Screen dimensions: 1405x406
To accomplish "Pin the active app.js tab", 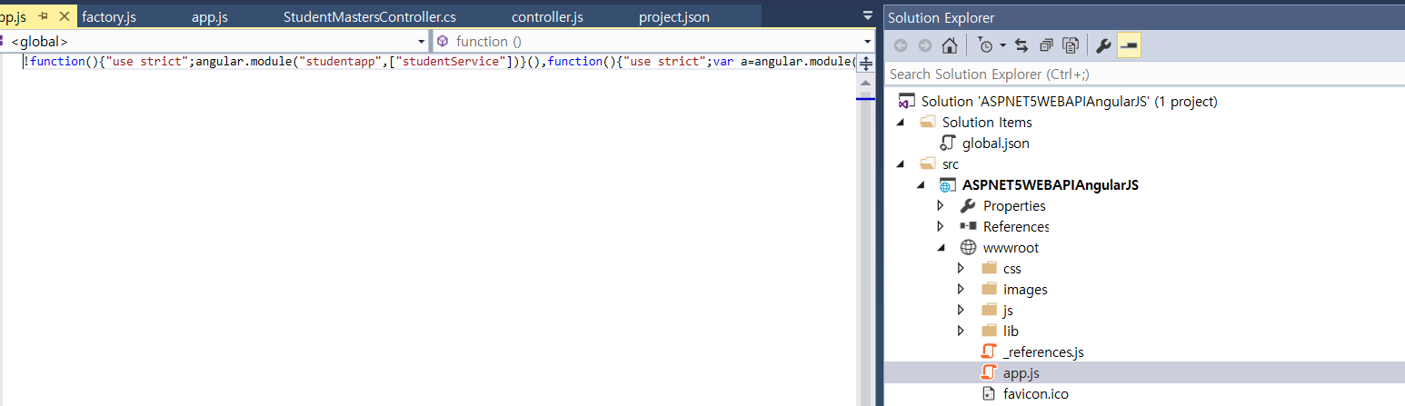I will point(44,16).
